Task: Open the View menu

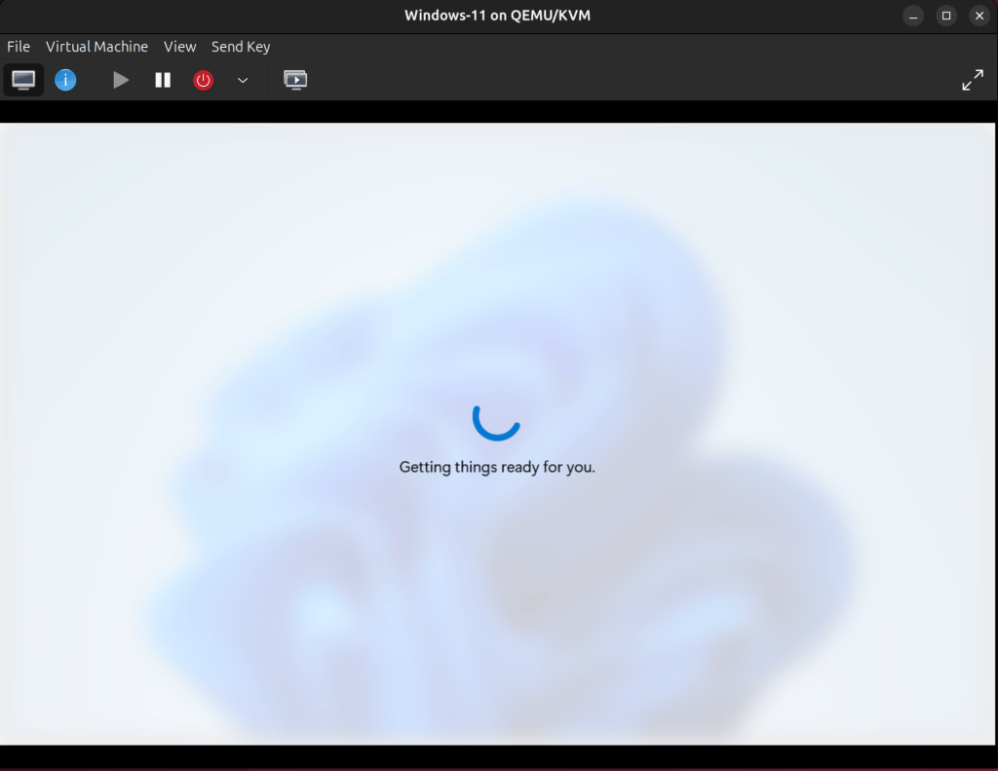Action: (179, 46)
